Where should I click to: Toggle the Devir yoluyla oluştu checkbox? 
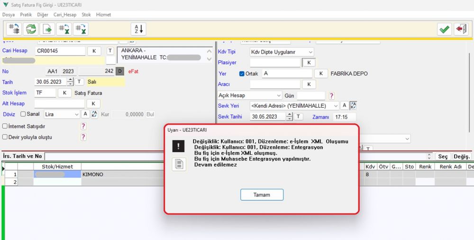(x=5, y=137)
